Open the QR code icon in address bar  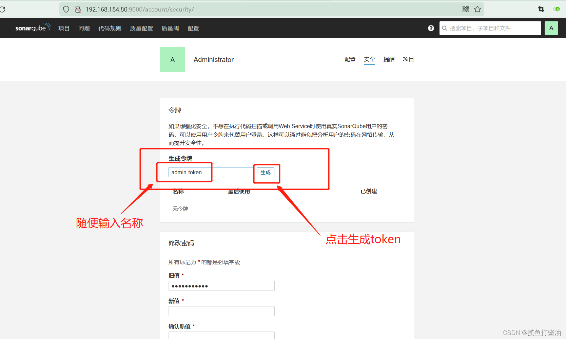[466, 9]
